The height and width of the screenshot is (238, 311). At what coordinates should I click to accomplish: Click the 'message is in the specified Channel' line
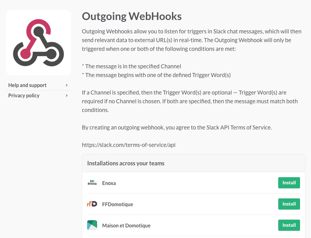point(131,66)
